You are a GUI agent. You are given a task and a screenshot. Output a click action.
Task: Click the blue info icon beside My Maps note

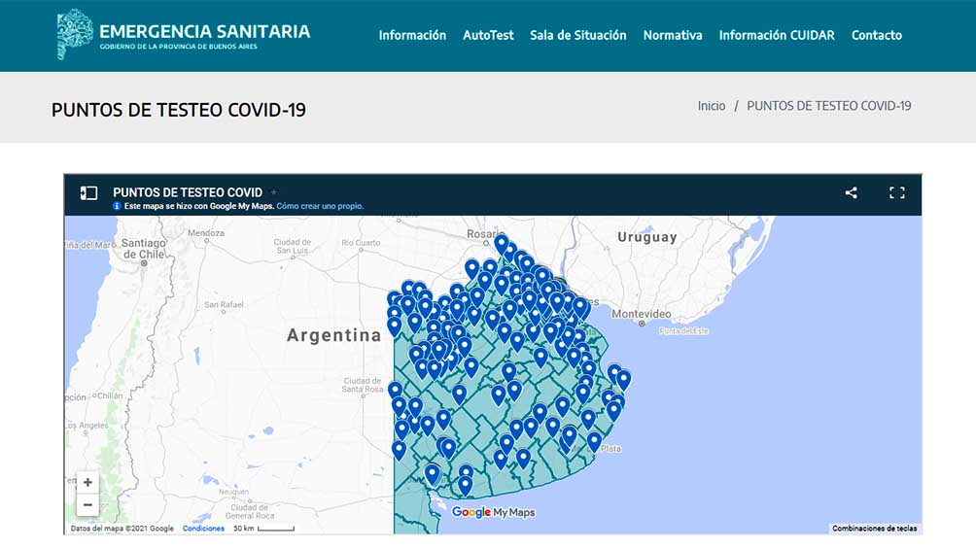(x=117, y=206)
